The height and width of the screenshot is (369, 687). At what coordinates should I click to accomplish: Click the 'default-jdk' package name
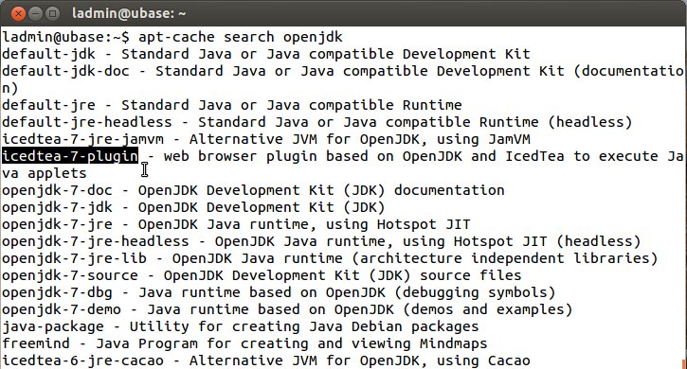(x=48, y=54)
